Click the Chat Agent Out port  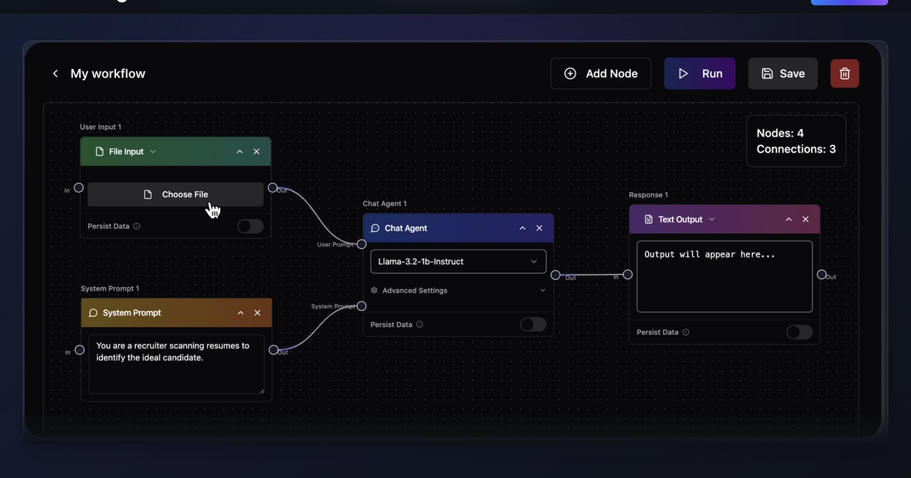tap(556, 275)
